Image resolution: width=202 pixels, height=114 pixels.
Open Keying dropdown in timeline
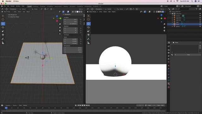point(15,105)
